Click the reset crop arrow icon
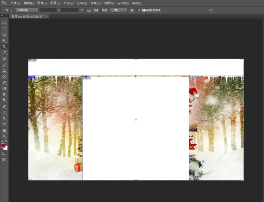 pos(211,10)
